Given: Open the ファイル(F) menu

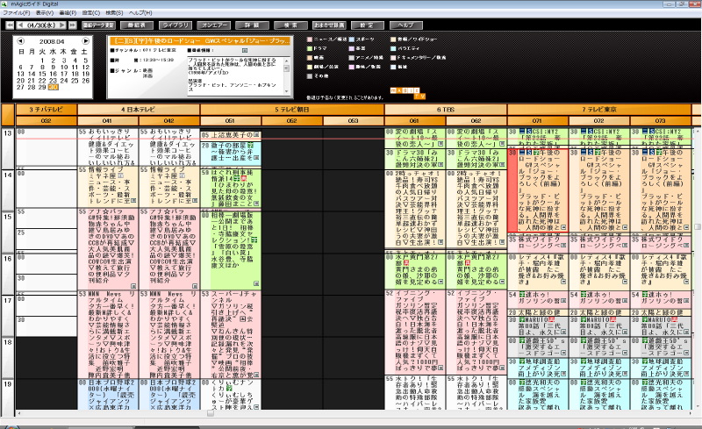Looking at the screenshot, I should [x=15, y=14].
